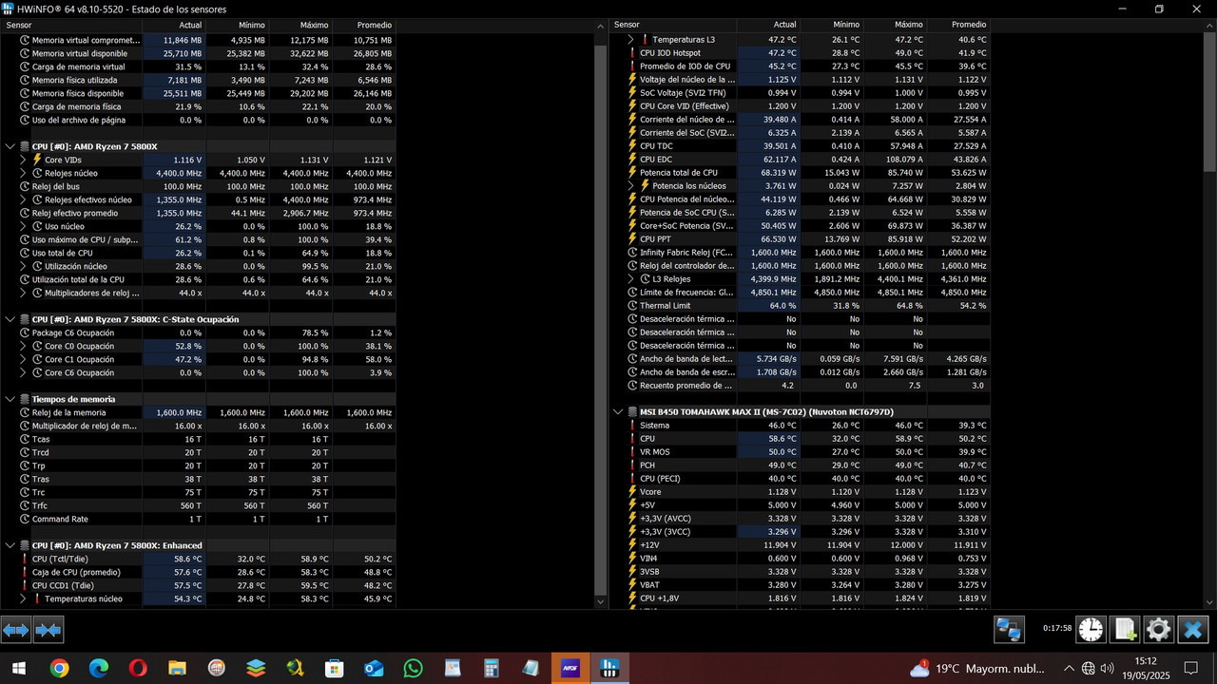Screen dimensions: 1217x684
Task: Select the CPU IOD Hotspot row
Action: [800, 53]
